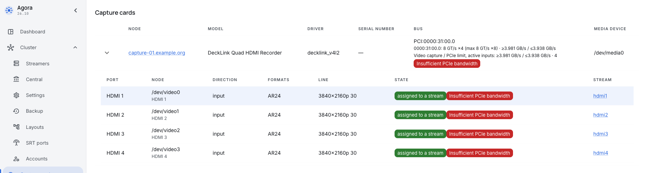Click the AR24 format in HDMI 1 row
The height and width of the screenshot is (173, 648).
[x=274, y=96]
